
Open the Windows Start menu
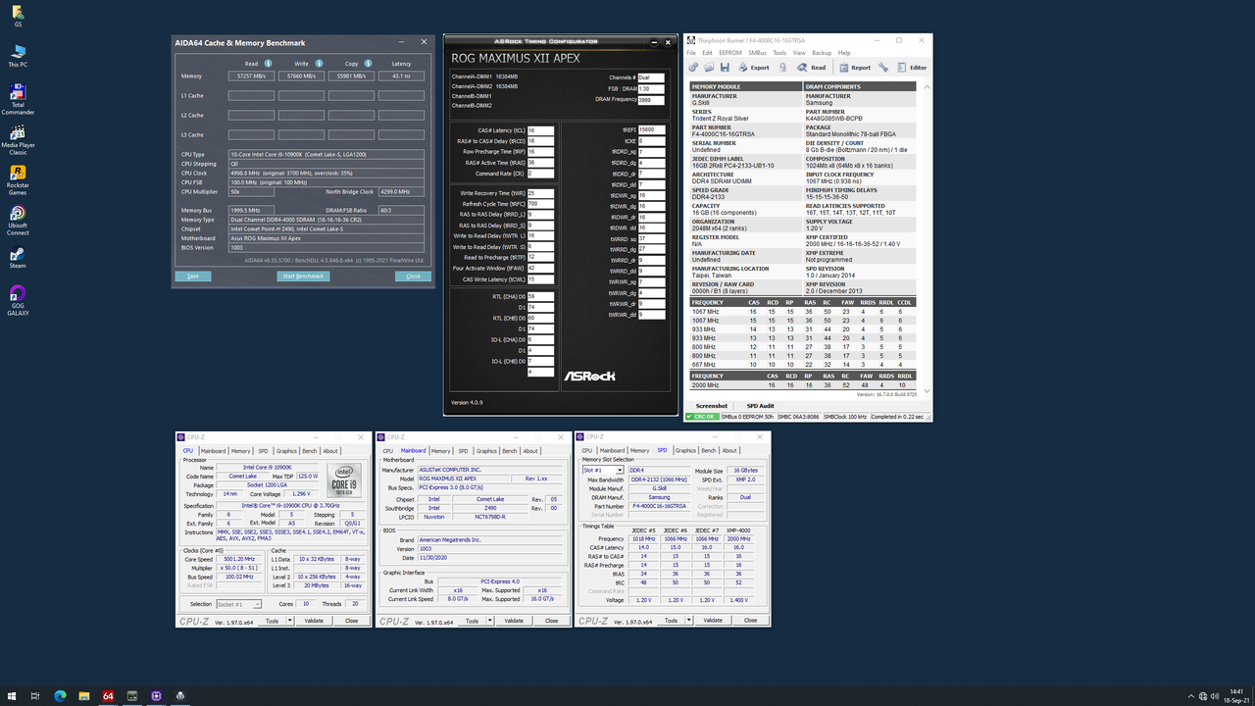[x=11, y=696]
